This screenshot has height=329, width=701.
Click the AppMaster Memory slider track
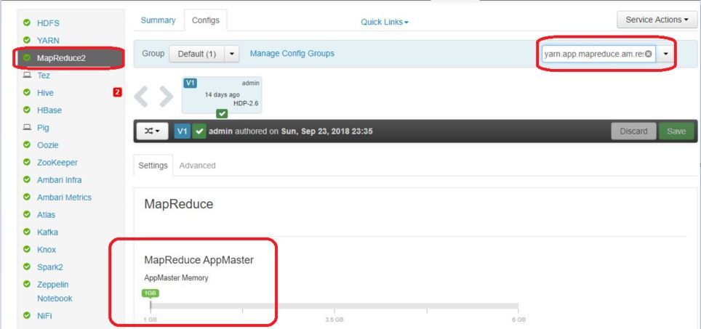335,306
